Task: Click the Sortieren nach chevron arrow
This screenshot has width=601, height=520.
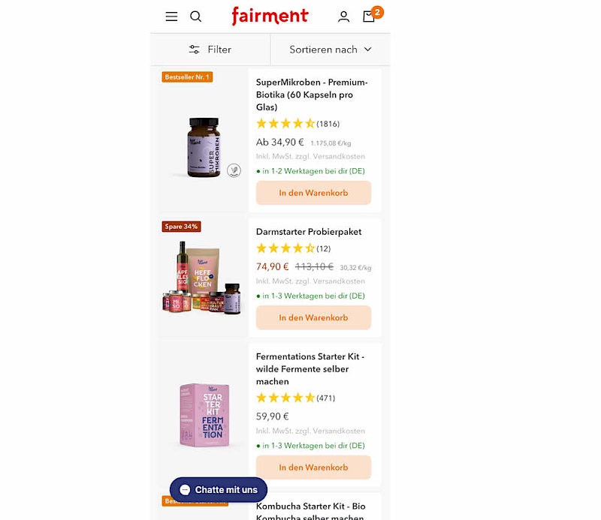Action: (368, 50)
